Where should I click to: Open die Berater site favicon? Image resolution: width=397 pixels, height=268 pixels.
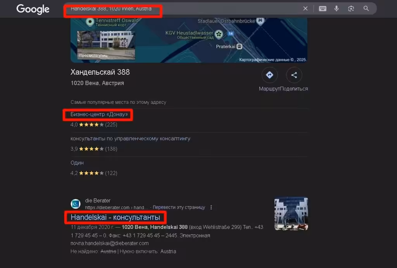[76, 204]
